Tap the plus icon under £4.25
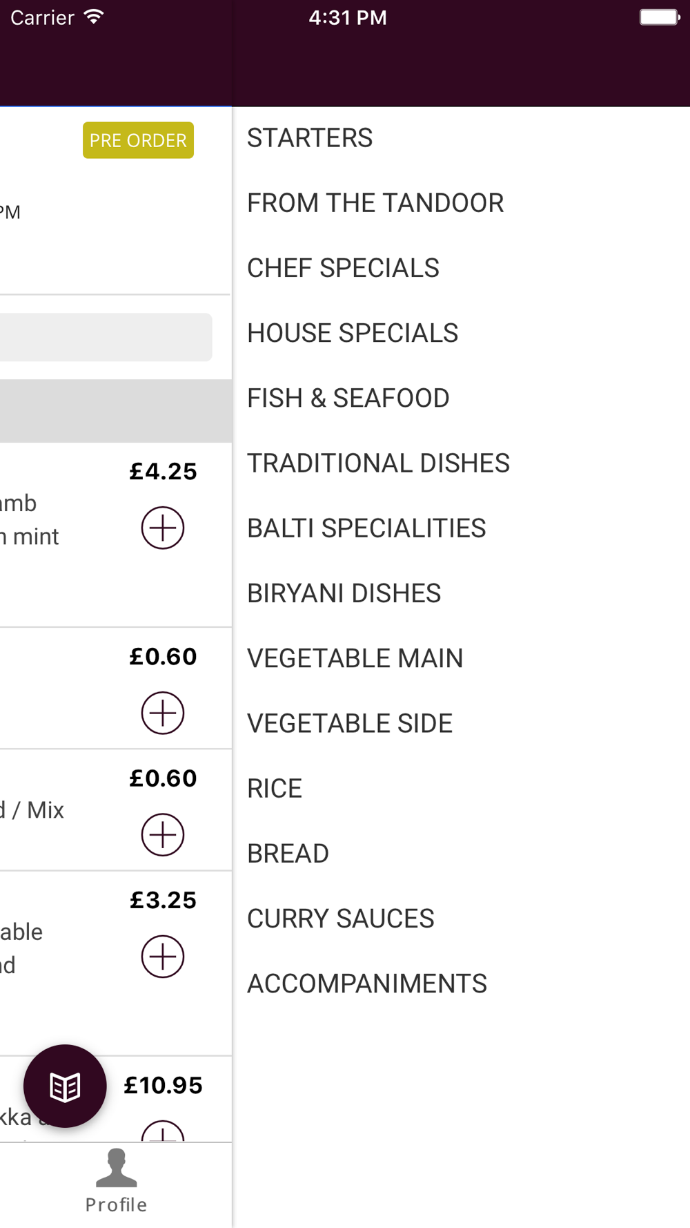Image resolution: width=690 pixels, height=1228 pixels. [163, 528]
